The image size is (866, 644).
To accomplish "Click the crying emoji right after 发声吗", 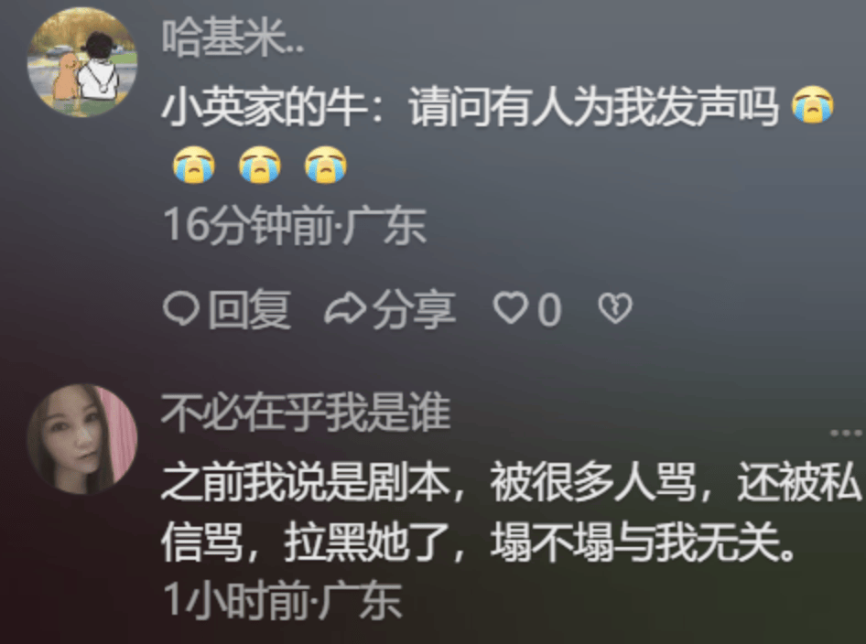I will click(x=812, y=105).
